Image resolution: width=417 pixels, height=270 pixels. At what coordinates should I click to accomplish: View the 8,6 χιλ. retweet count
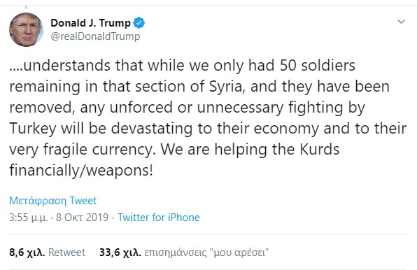tap(27, 253)
